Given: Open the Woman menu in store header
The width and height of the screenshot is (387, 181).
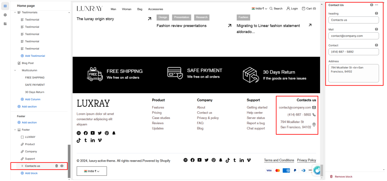Looking at the screenshot, I should [127, 9].
